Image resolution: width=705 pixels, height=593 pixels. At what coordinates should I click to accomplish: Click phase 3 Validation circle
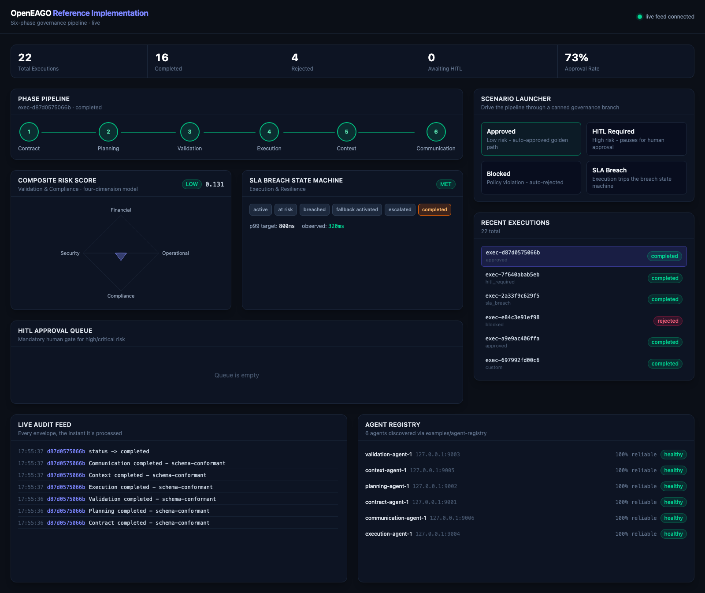tap(190, 132)
